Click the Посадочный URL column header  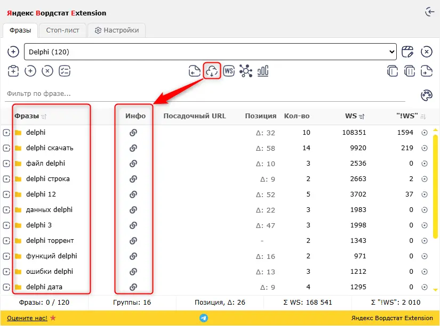tap(195, 116)
